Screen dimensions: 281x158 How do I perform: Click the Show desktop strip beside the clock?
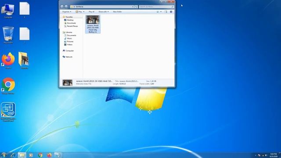(280, 155)
